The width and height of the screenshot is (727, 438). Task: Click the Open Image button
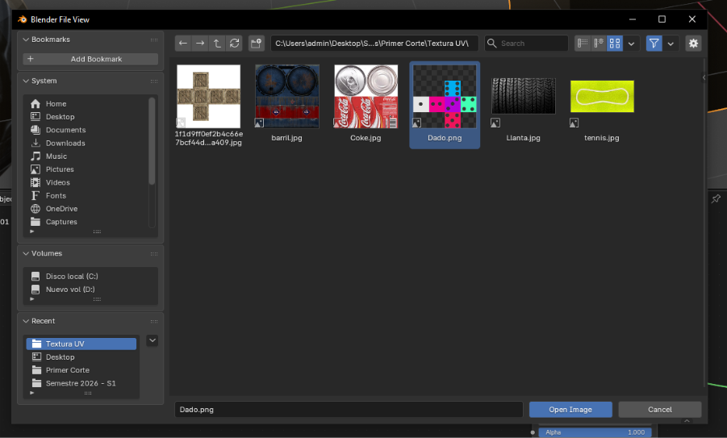coord(570,410)
